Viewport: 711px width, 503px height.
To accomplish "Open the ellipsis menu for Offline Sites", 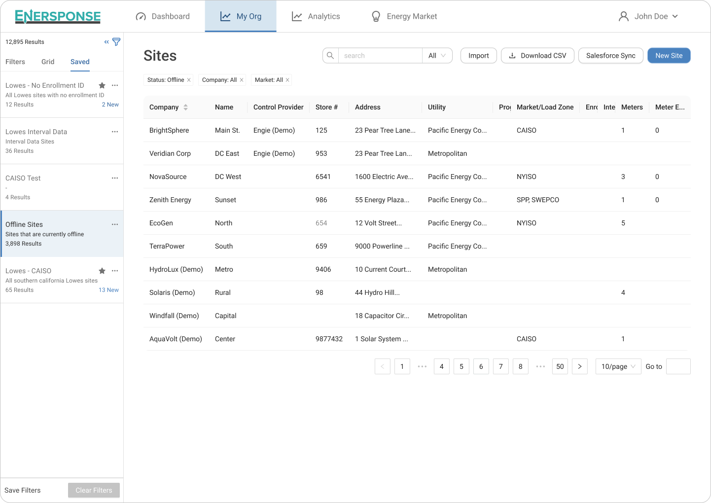I will 115,224.
